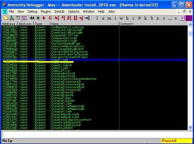
Task: Open the File menu
Action: point(11,11)
